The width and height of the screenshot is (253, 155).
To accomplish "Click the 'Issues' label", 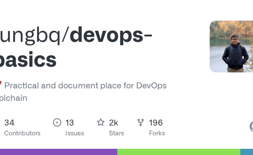I will tap(75, 133).
